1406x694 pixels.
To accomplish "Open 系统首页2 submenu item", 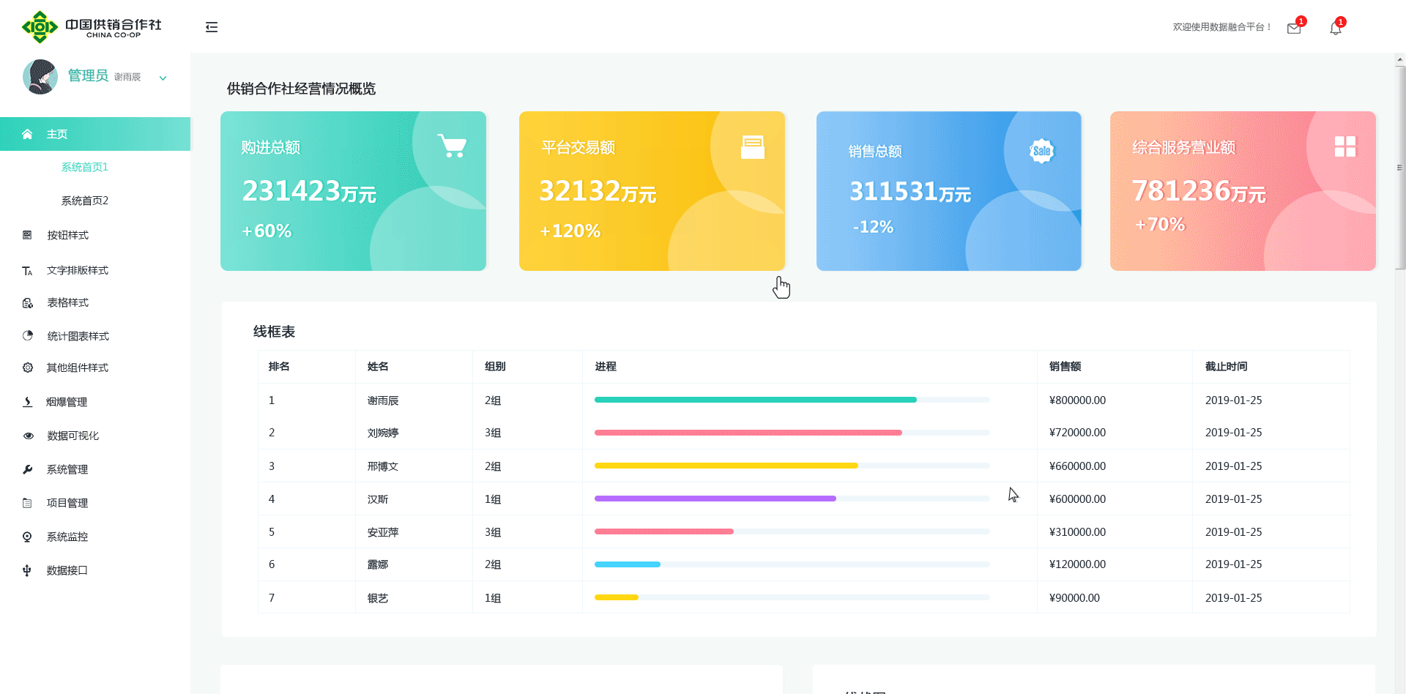I will click(x=85, y=201).
